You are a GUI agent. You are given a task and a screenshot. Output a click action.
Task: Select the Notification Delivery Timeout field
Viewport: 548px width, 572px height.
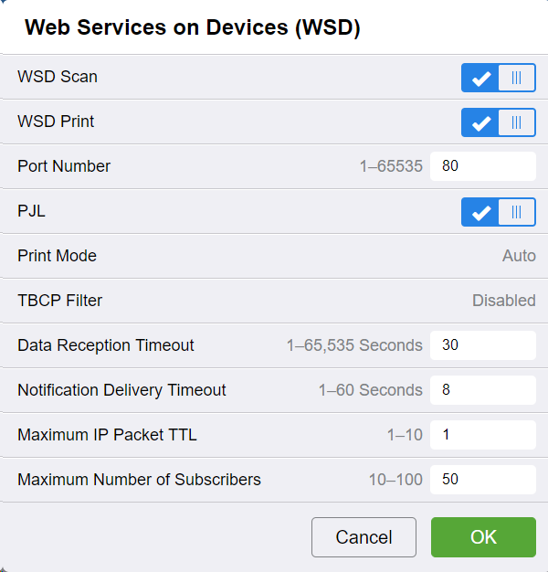(482, 390)
